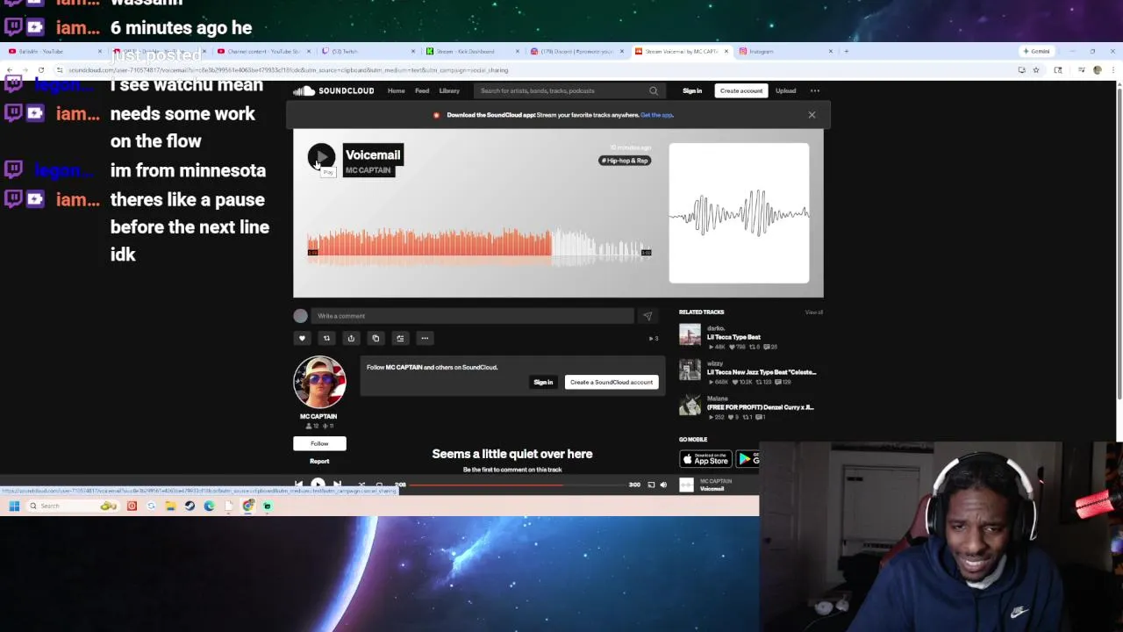
Task: Switch to the Kick Dashboard tab
Action: click(471, 51)
